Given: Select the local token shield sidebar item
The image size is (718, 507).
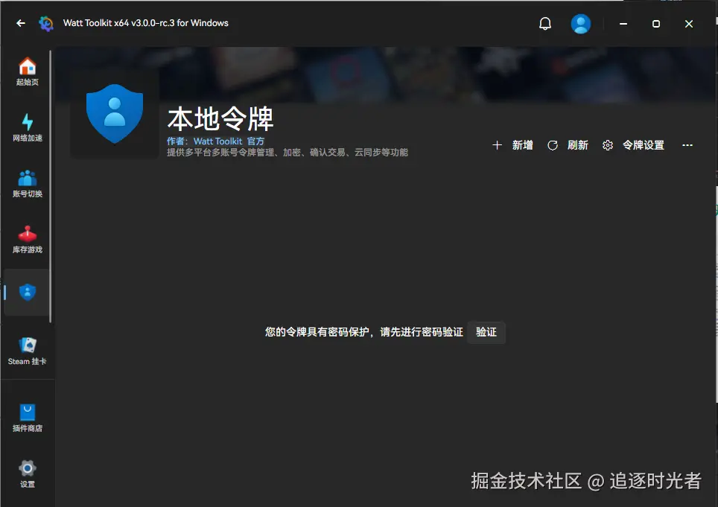Looking at the screenshot, I should point(28,293).
